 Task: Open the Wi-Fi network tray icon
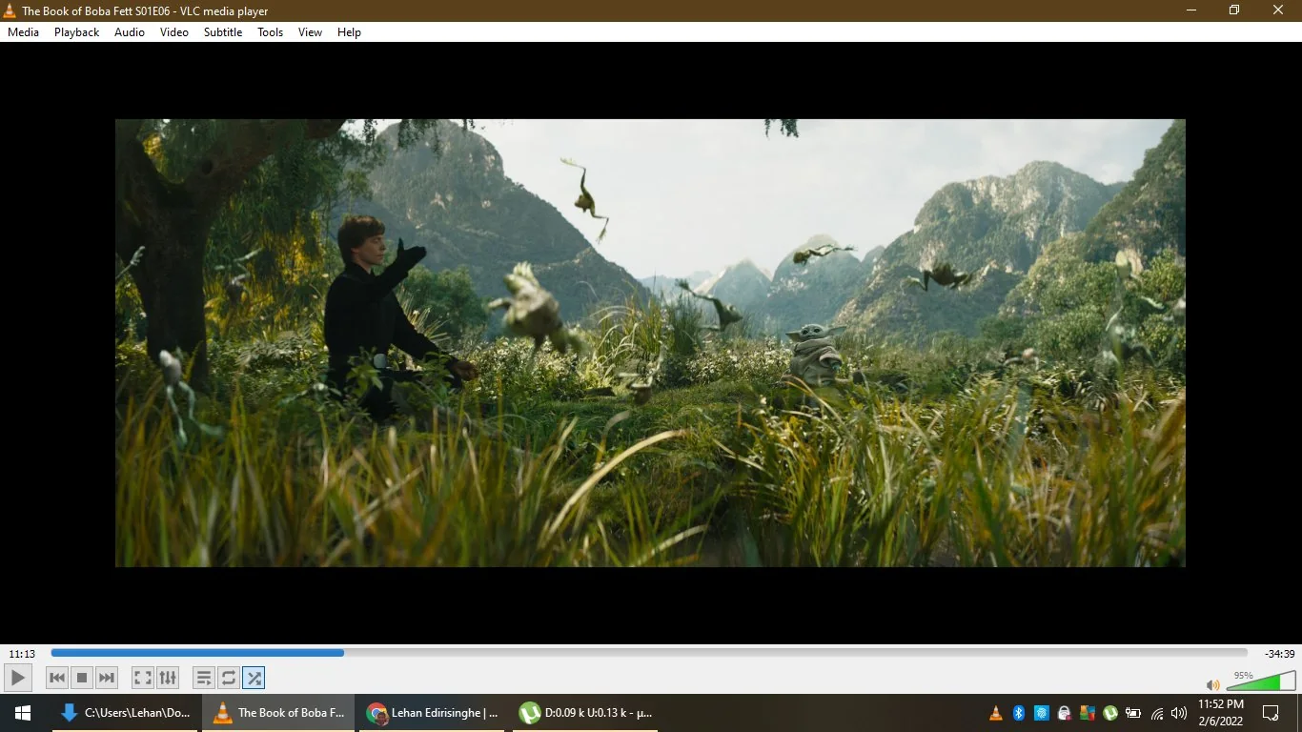click(1157, 713)
